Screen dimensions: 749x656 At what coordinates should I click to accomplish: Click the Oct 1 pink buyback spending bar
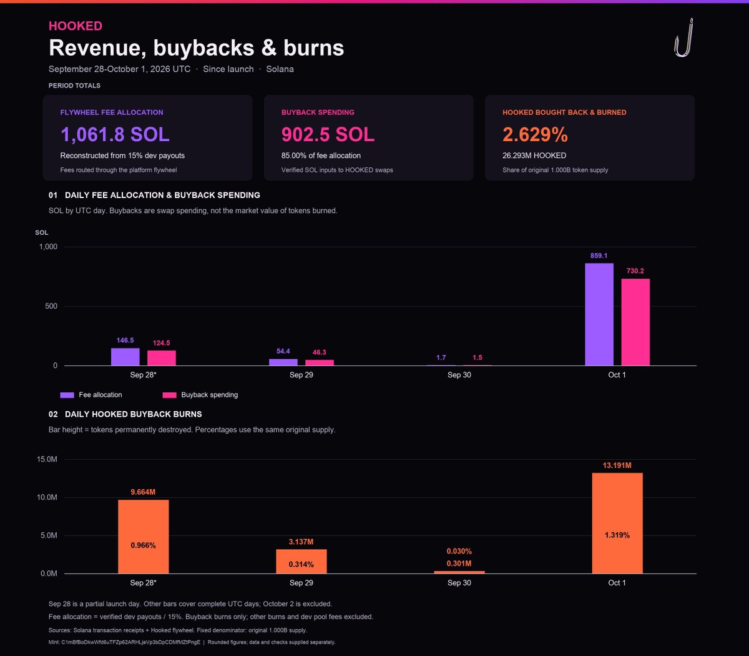pyautogui.click(x=635, y=322)
